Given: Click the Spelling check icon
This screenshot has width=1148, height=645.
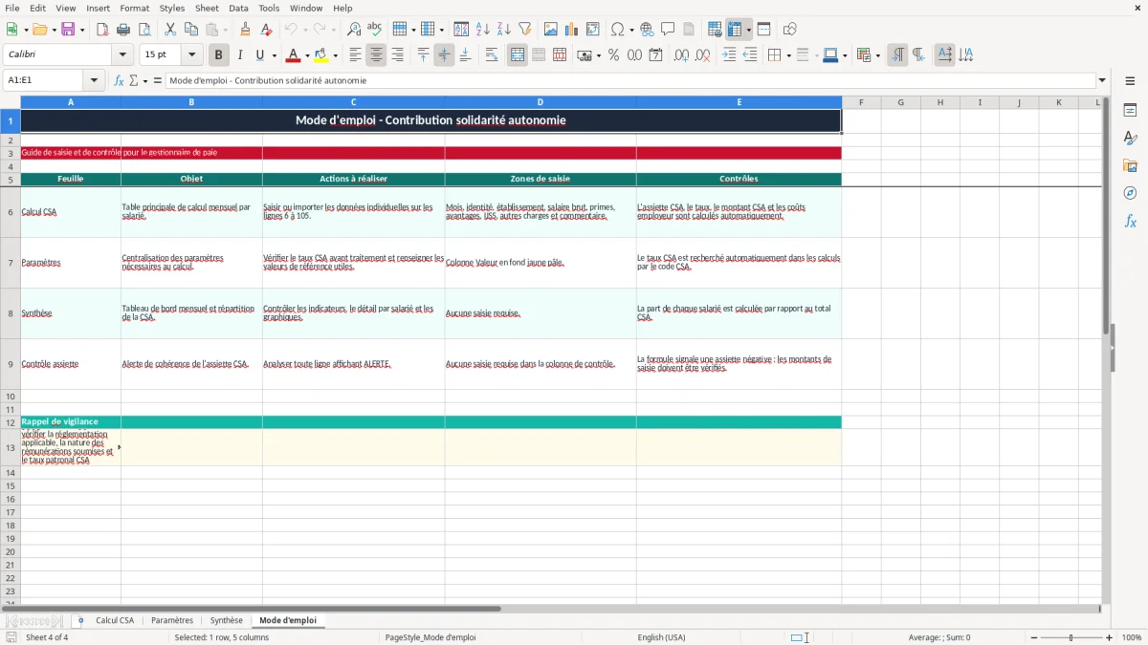Looking at the screenshot, I should [375, 30].
